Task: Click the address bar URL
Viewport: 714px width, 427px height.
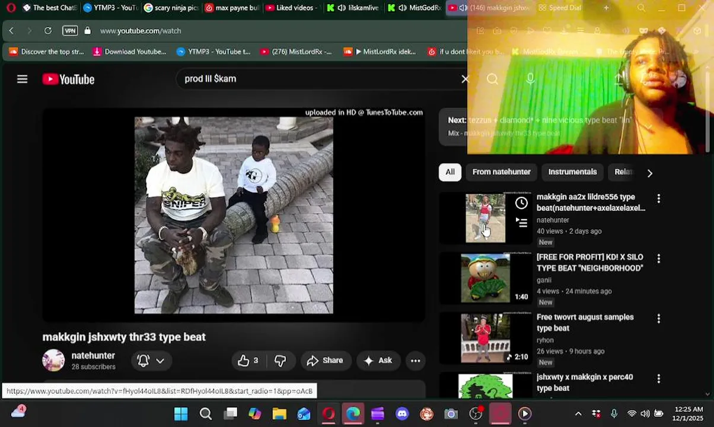Action: coord(141,30)
